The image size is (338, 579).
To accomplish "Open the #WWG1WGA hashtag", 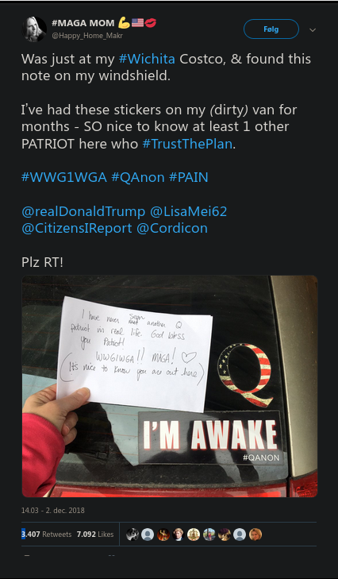I will 64,177.
